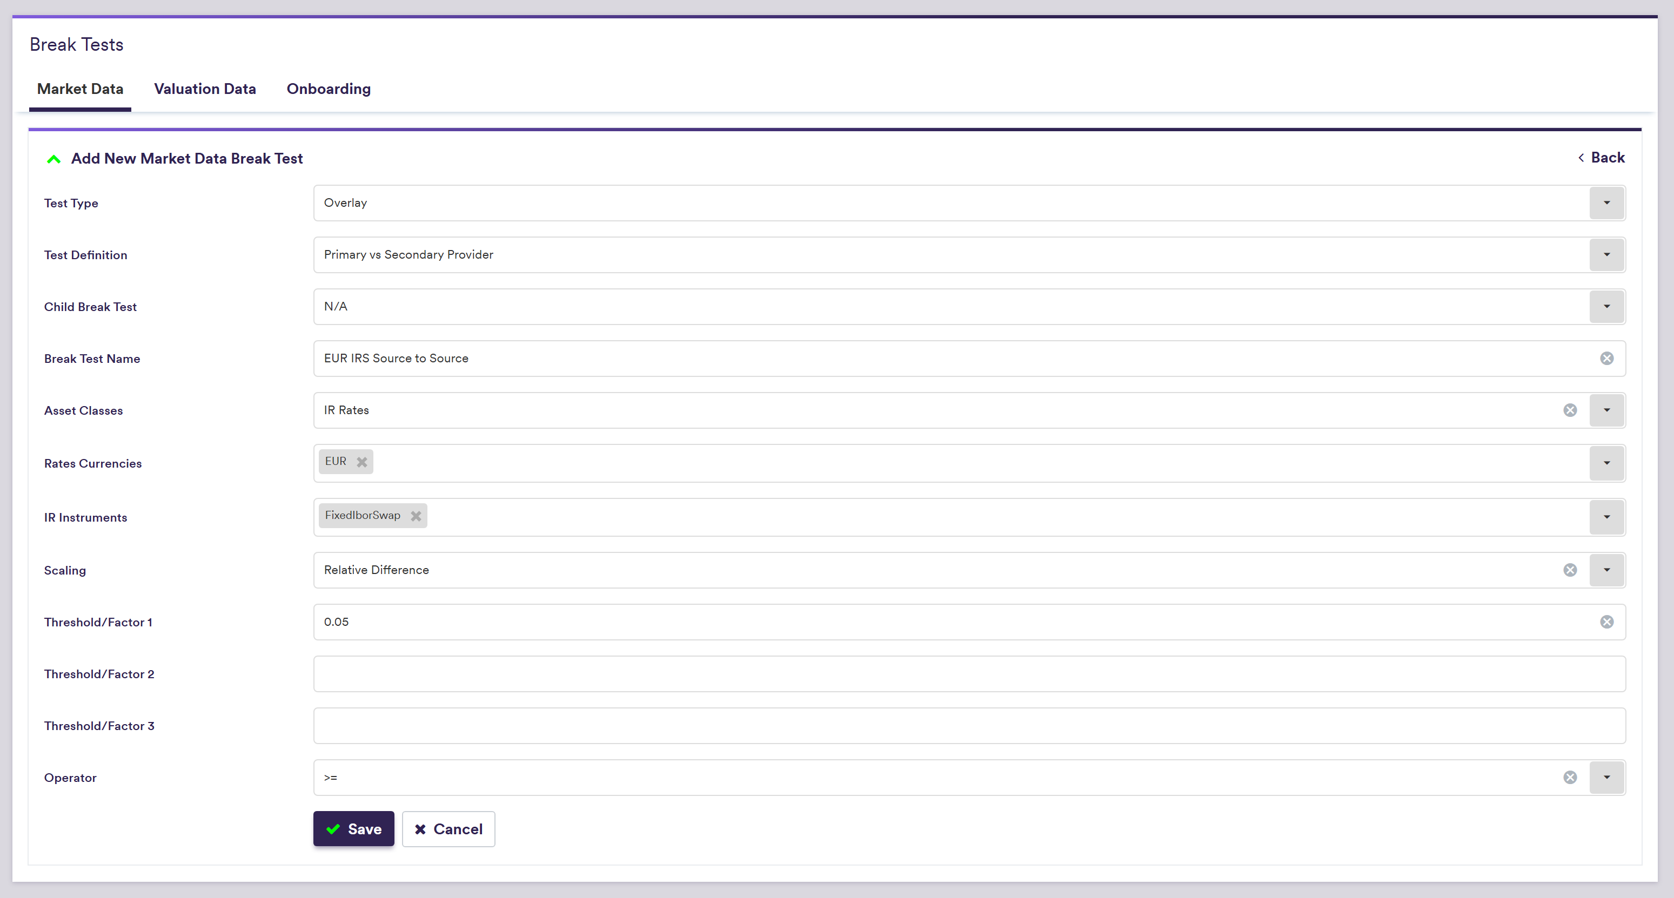Clear the Scaling selection
Image resolution: width=1674 pixels, height=898 pixels.
[x=1569, y=570]
